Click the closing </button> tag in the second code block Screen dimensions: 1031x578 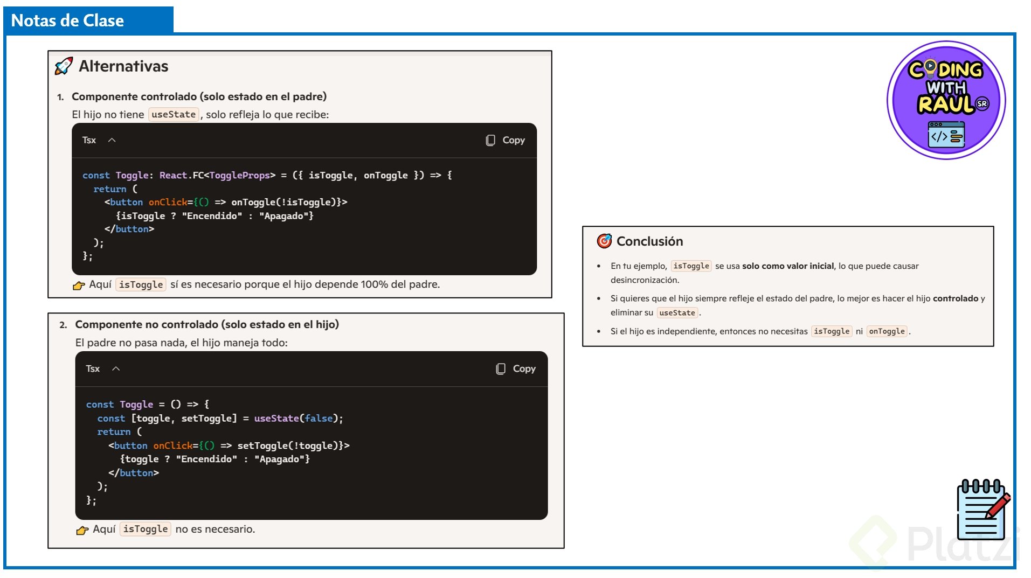134,473
